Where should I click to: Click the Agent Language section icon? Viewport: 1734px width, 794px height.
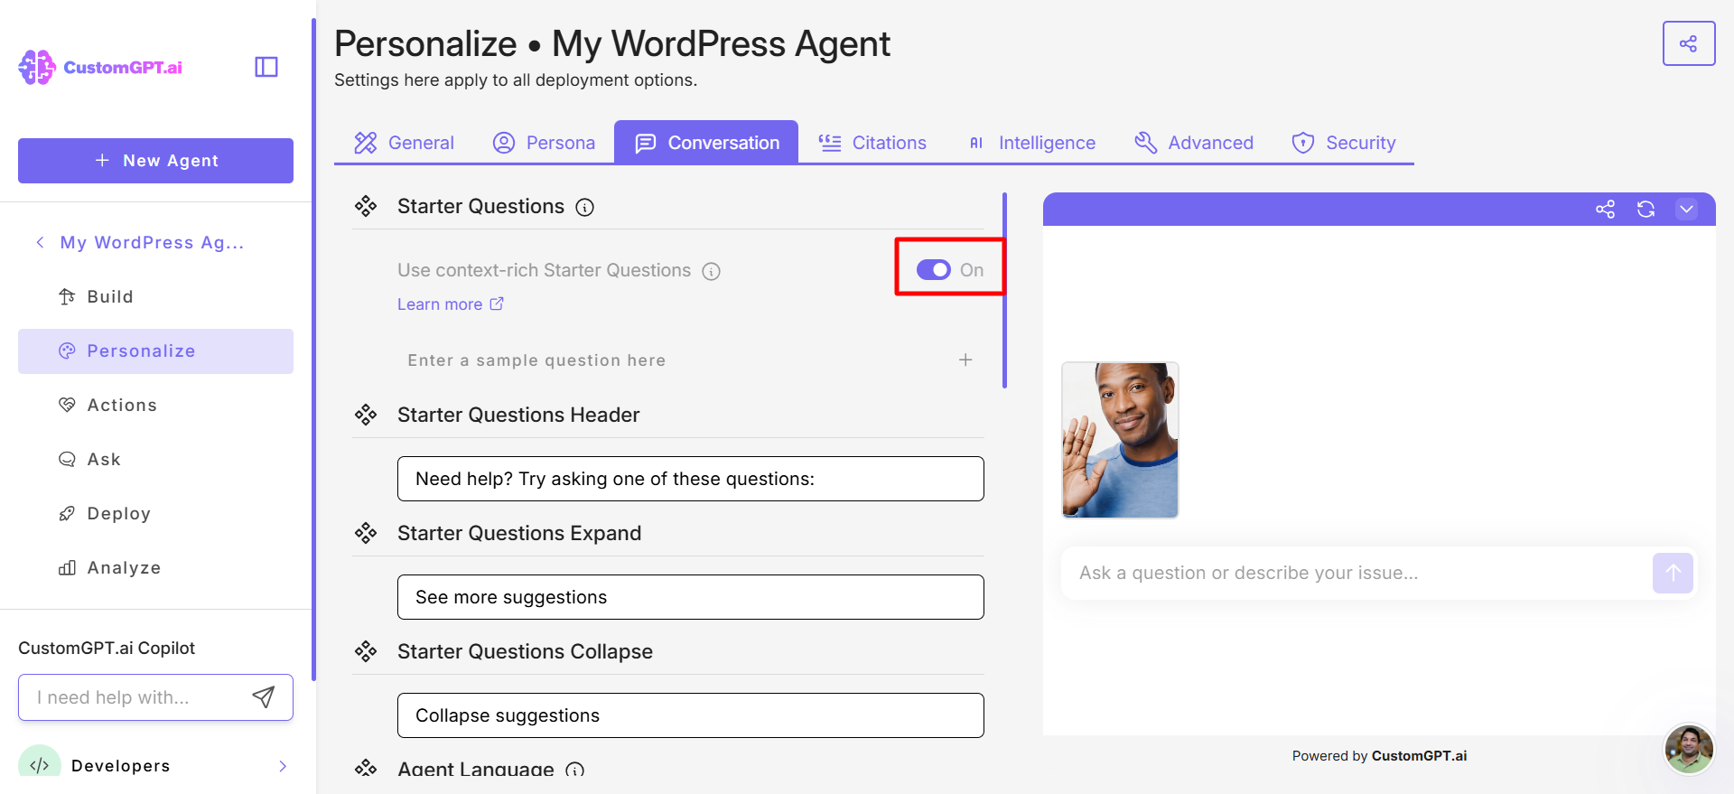pyautogui.click(x=366, y=769)
